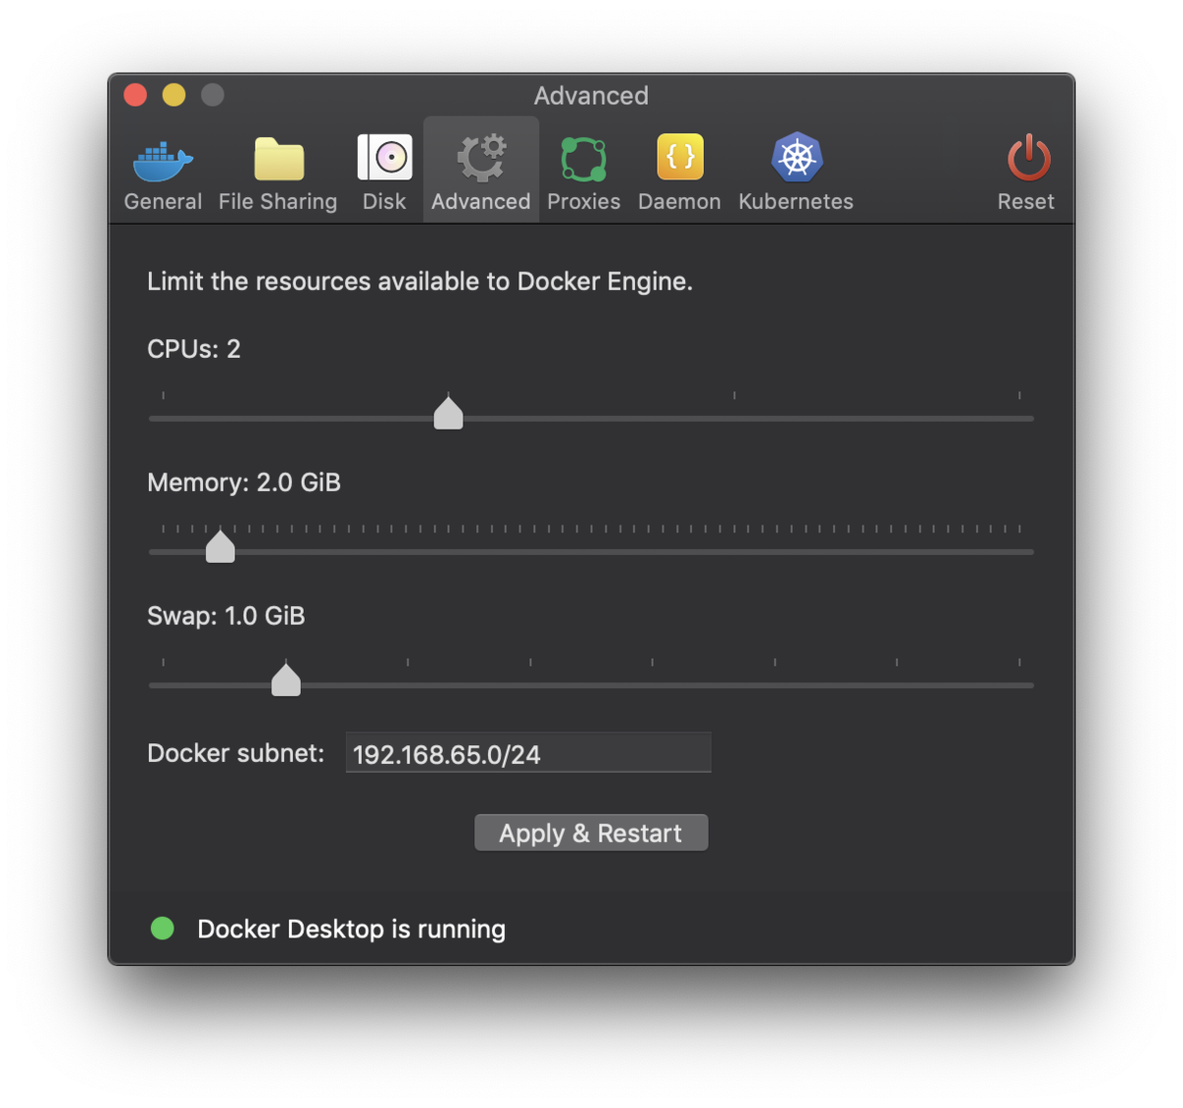Click the Swap slider handle
1183x1108 pixels.
(x=286, y=679)
